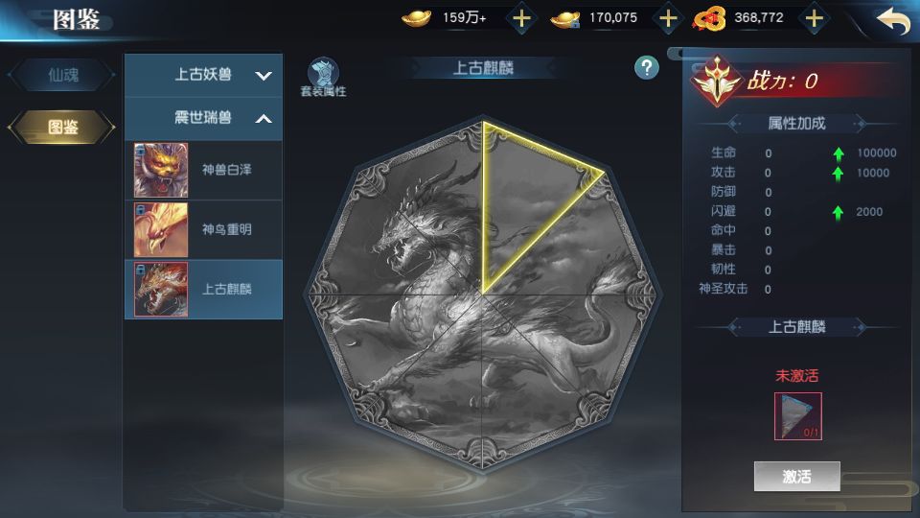Tap the back arrow icon
This screenshot has width=920, height=518.
pos(893,20)
